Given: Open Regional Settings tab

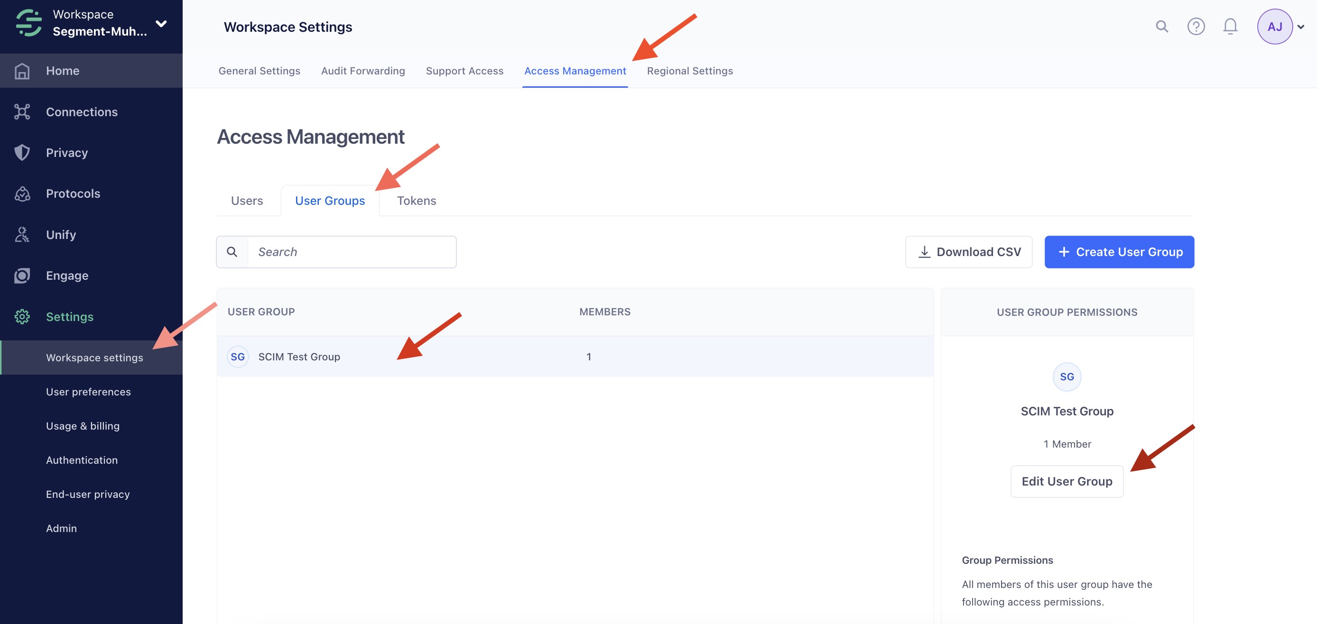Looking at the screenshot, I should 690,71.
